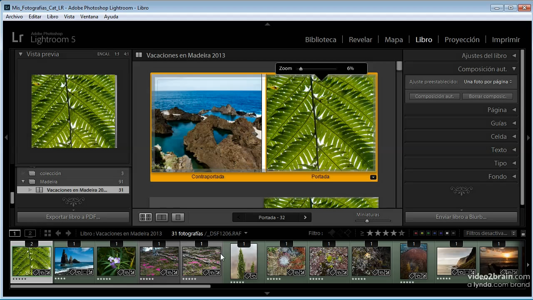533x300 pixels.
Task: Filter by flagged photos flag icon
Action: [332, 233]
